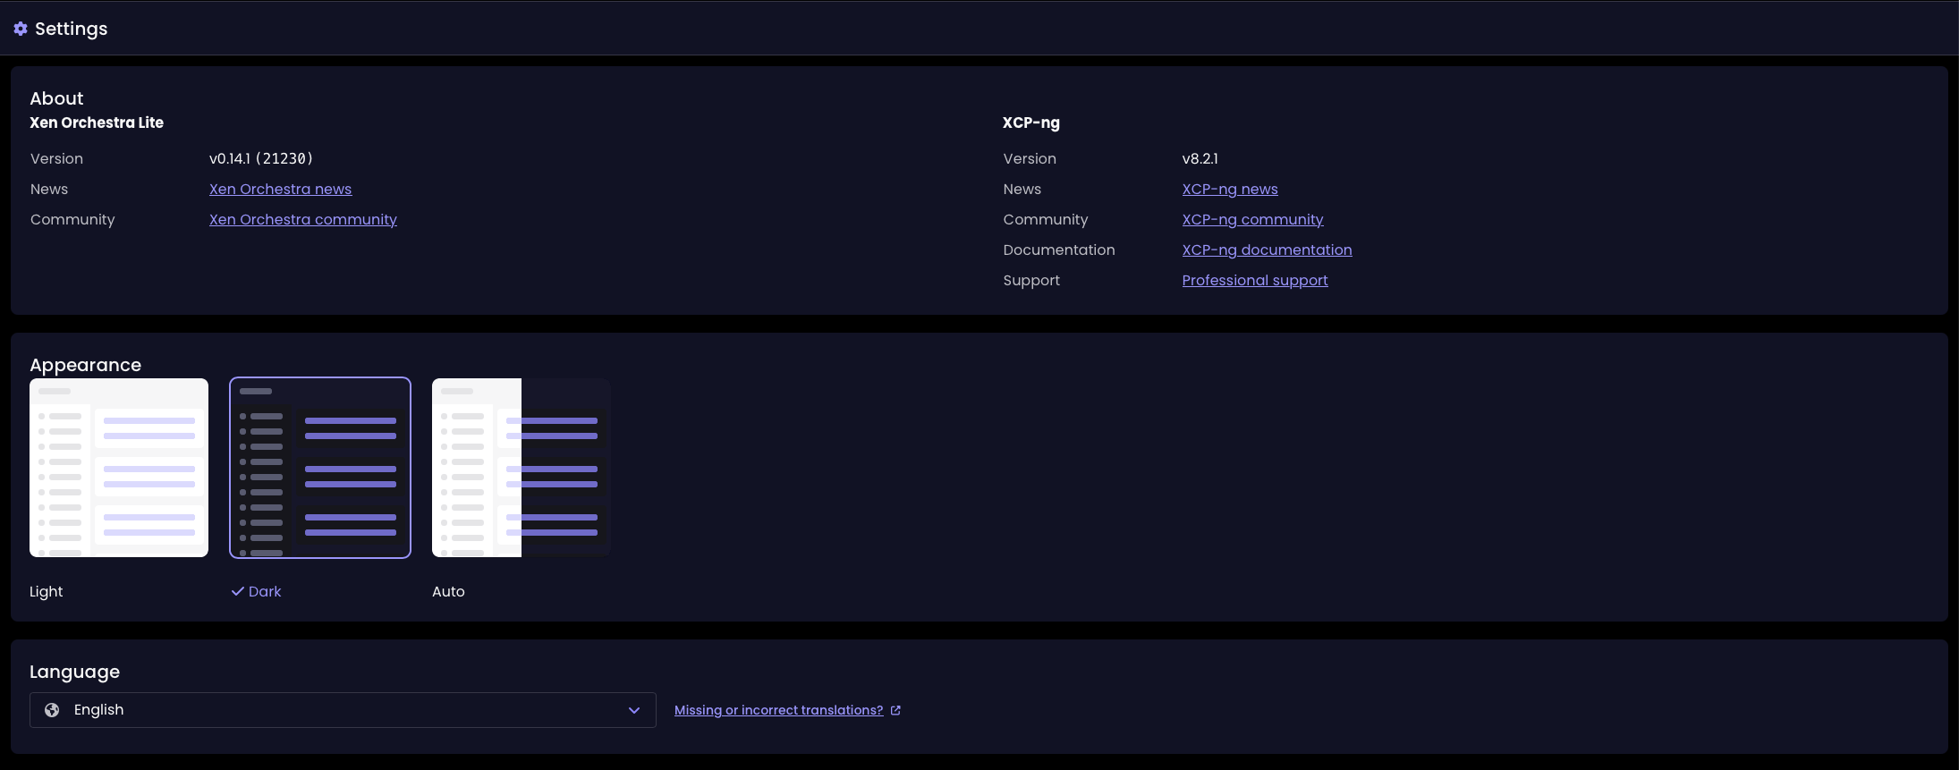Click version text v0.14.1 (21230)

tap(261, 158)
